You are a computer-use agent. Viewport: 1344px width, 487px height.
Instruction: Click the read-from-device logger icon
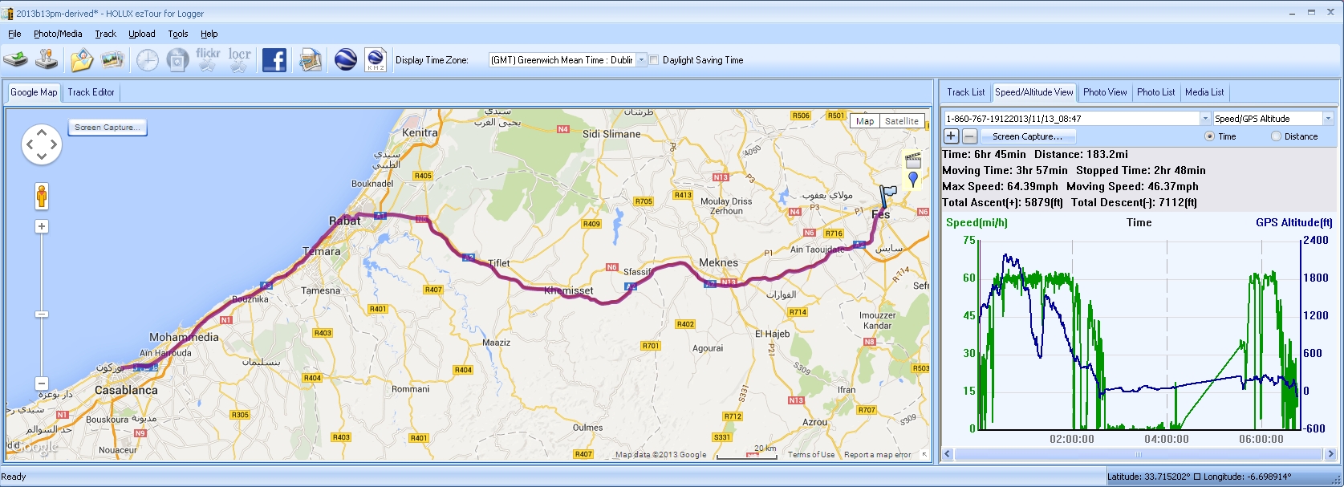pyautogui.click(x=16, y=59)
